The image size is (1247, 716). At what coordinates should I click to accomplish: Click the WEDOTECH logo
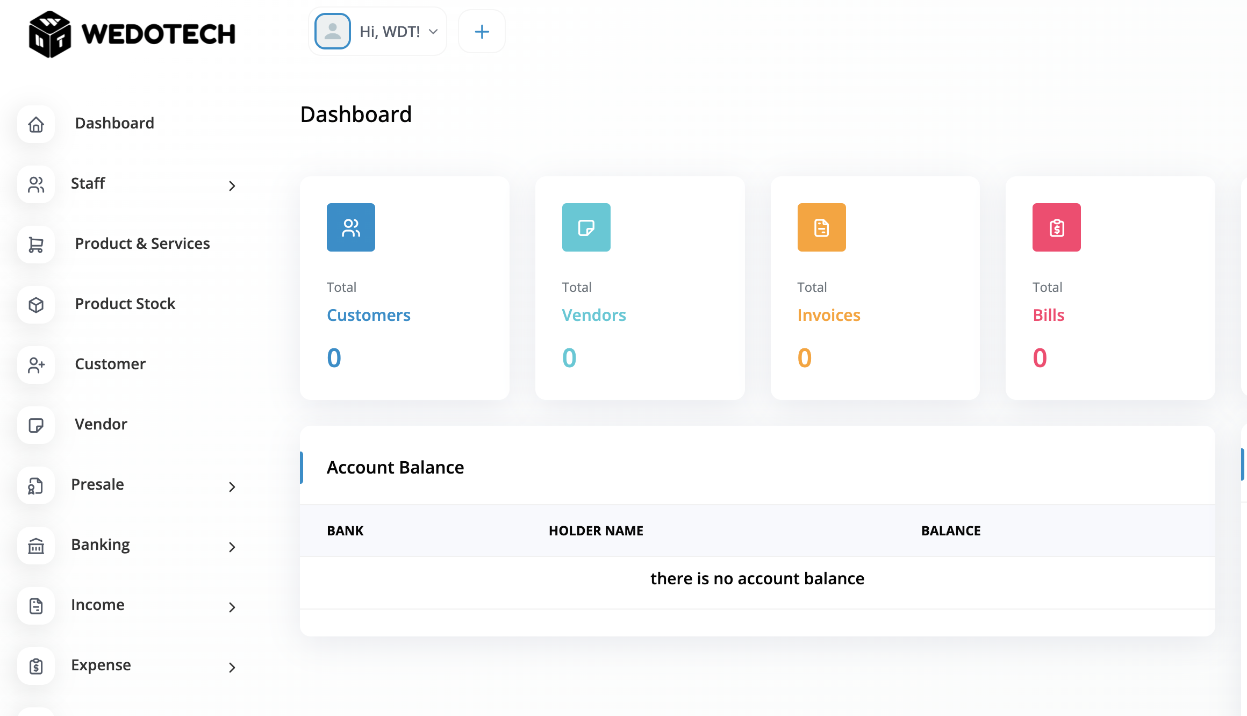(x=132, y=34)
